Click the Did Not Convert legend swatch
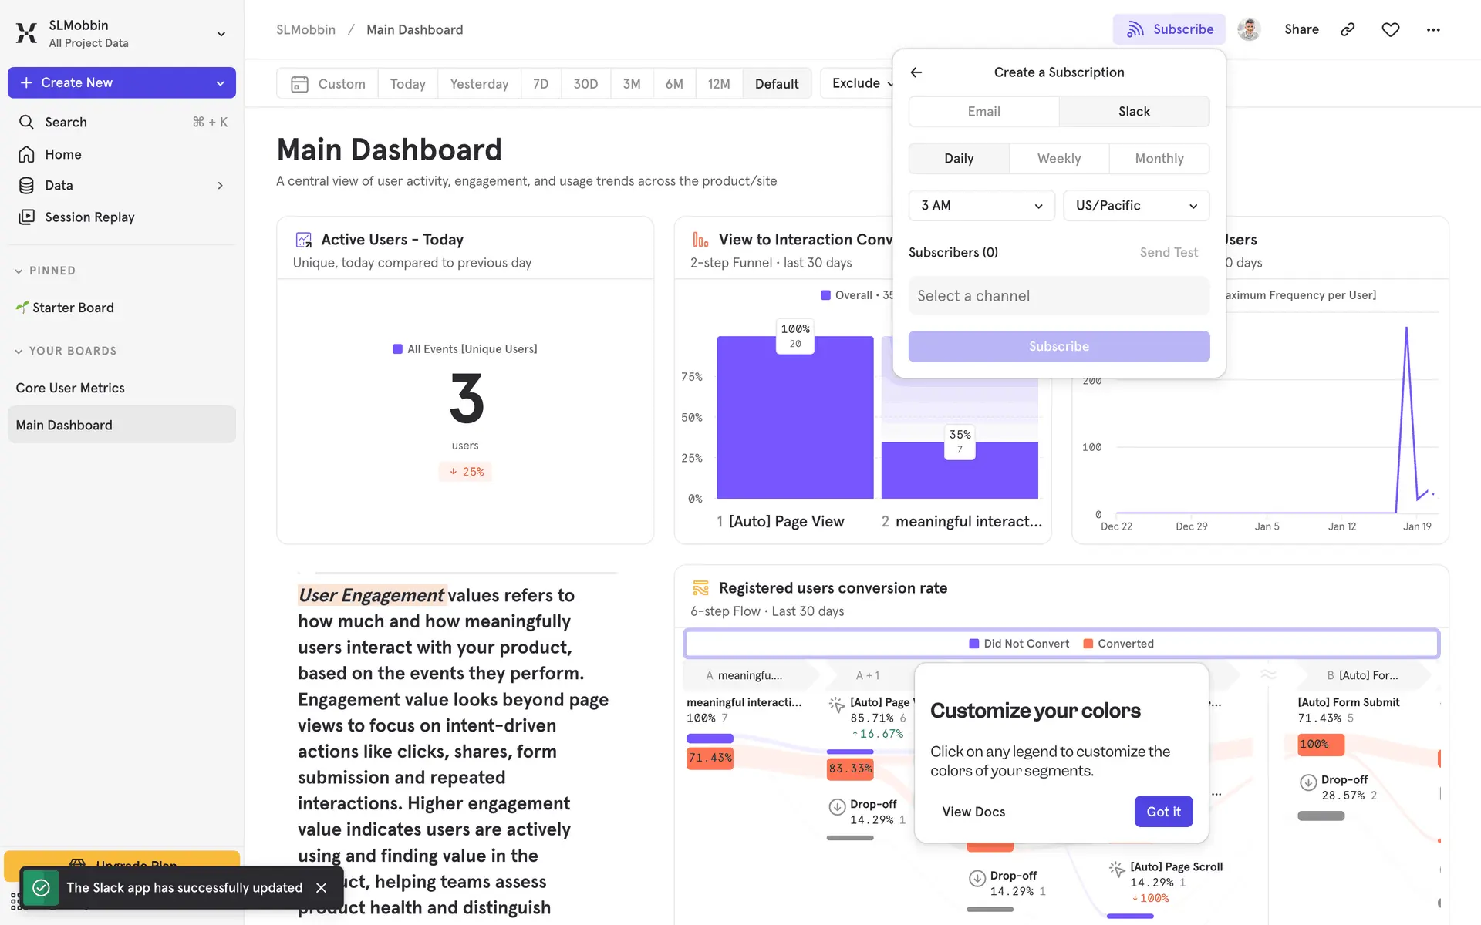Viewport: 1481px width, 925px height. click(974, 644)
